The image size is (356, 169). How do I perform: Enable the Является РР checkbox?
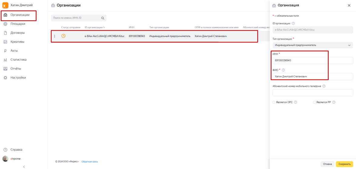314,102
